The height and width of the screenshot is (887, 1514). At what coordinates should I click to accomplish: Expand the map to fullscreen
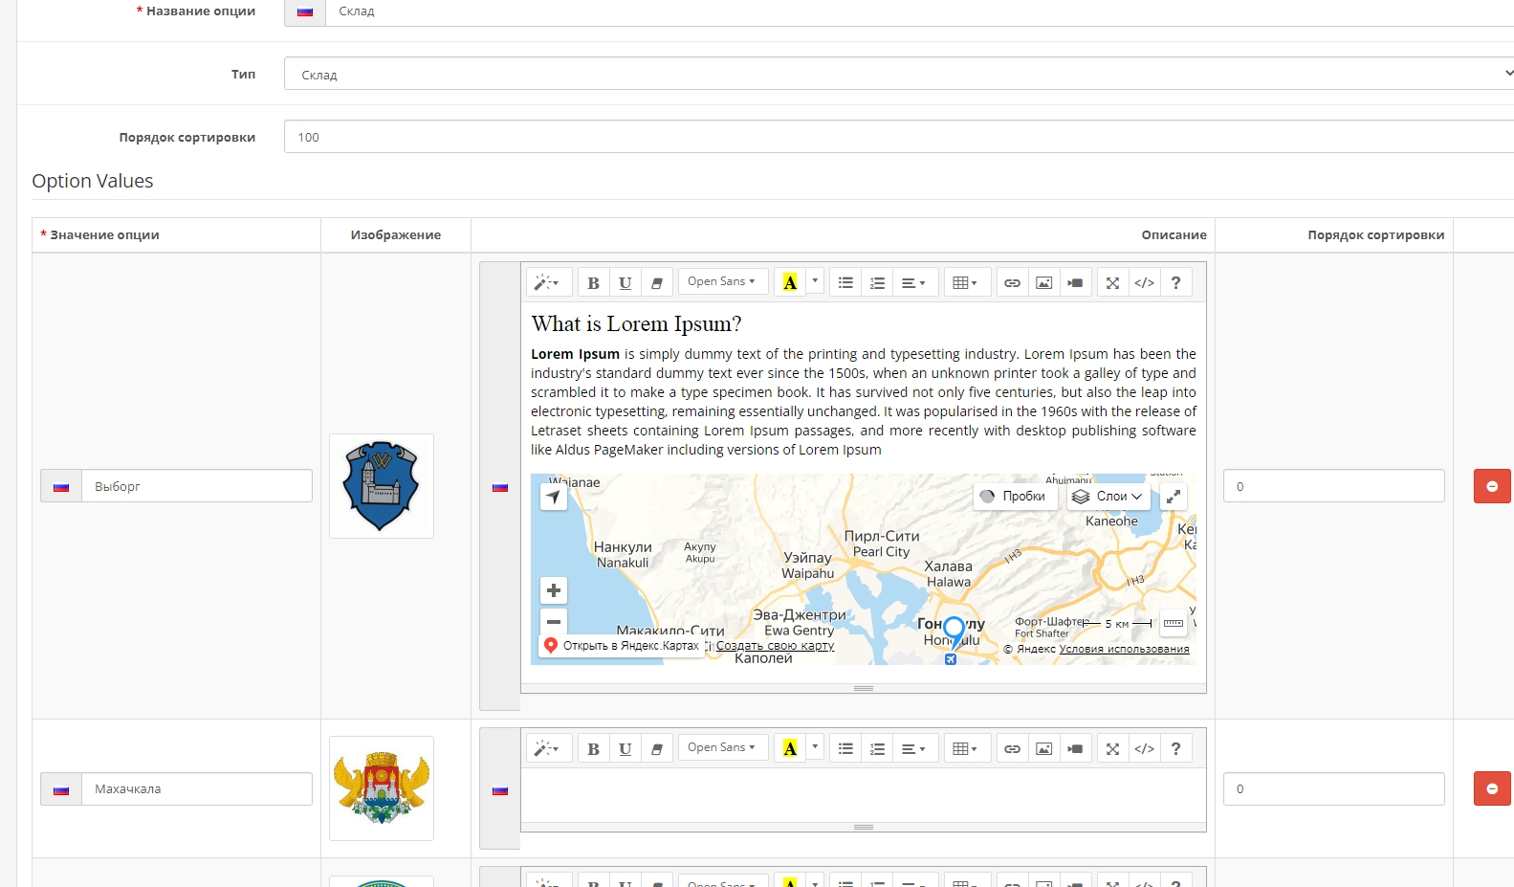[1174, 497]
